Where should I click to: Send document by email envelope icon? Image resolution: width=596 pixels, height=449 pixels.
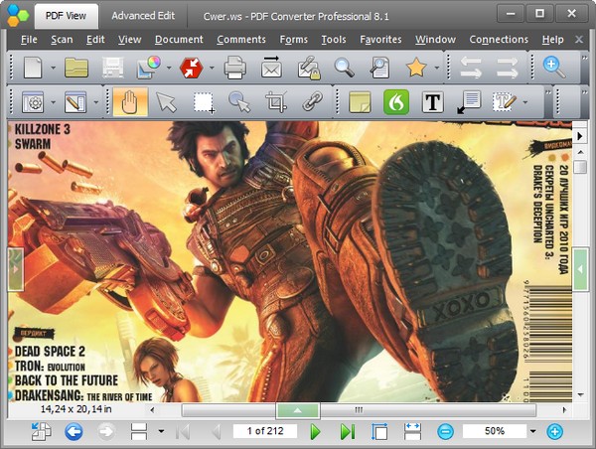271,67
